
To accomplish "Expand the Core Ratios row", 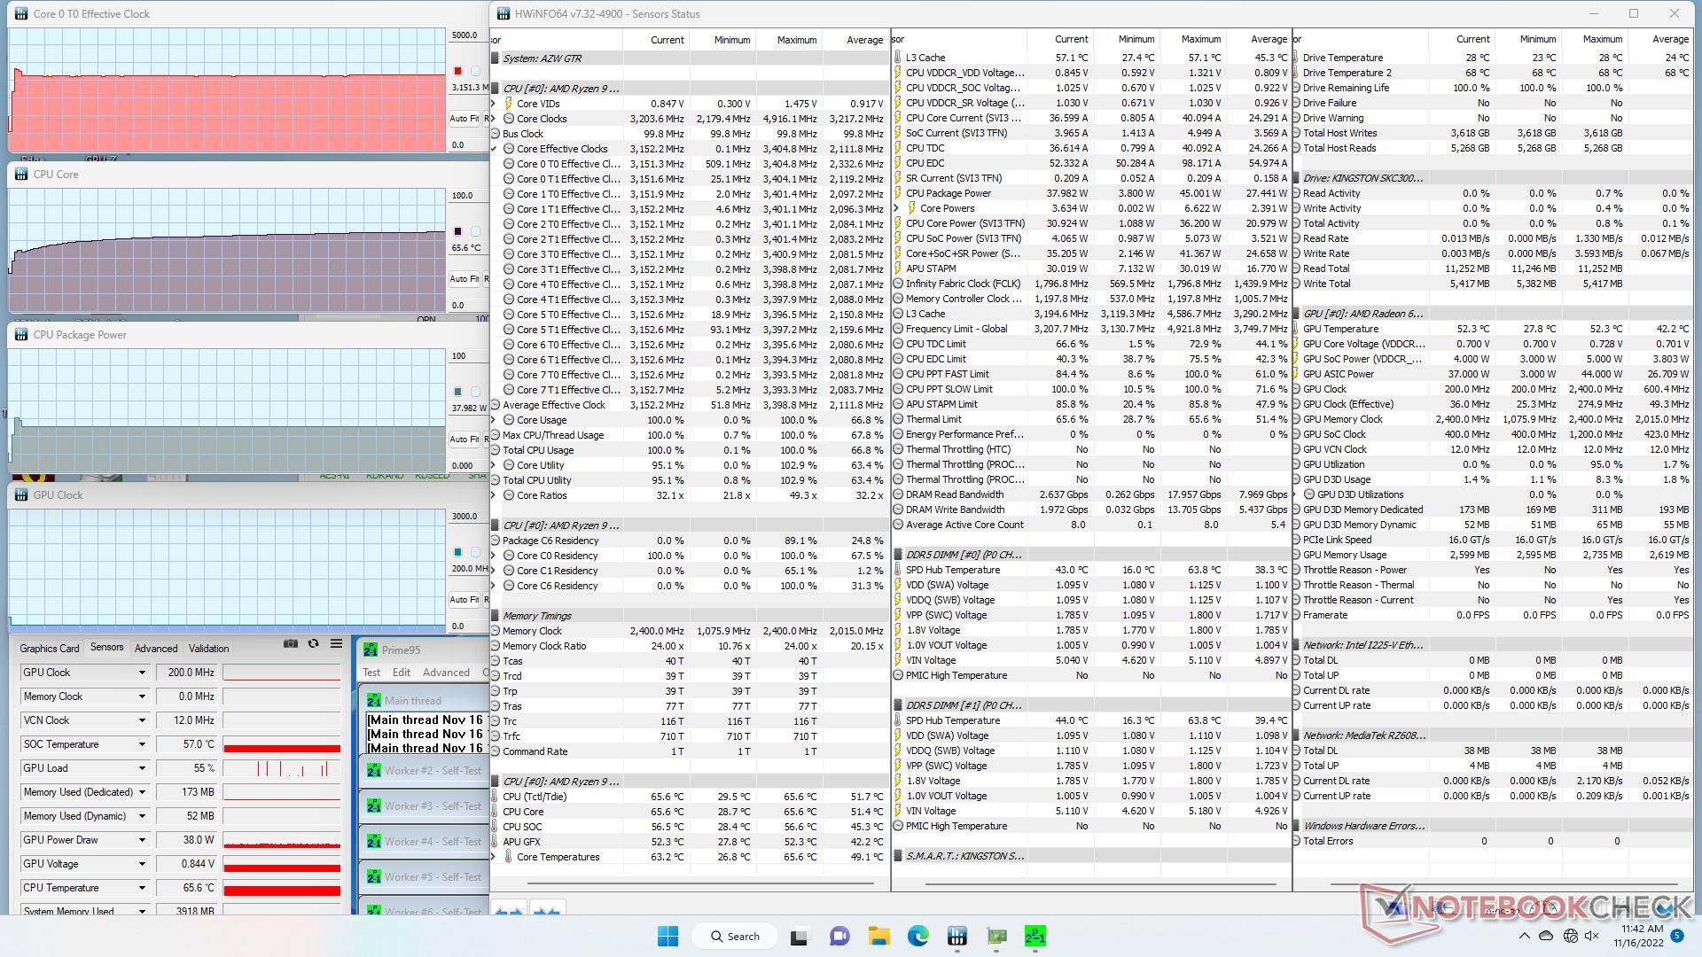I will pos(495,495).
